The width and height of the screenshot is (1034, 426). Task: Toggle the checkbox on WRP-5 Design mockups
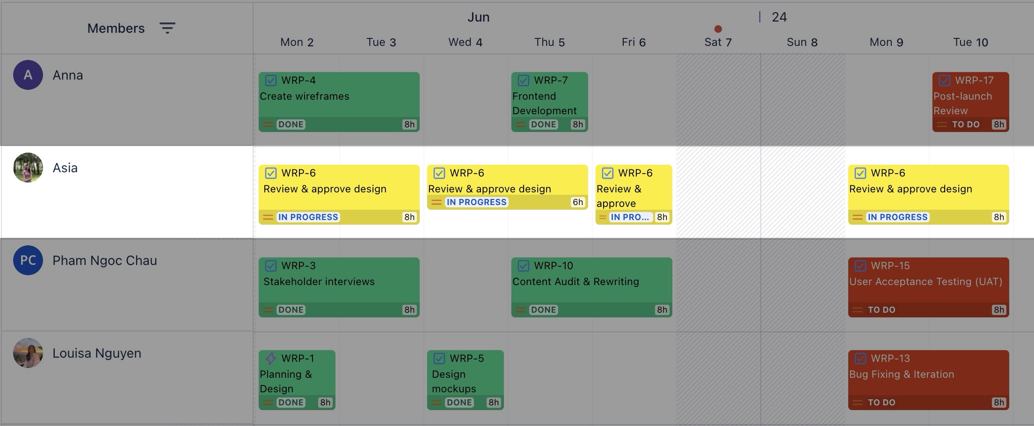pos(438,358)
